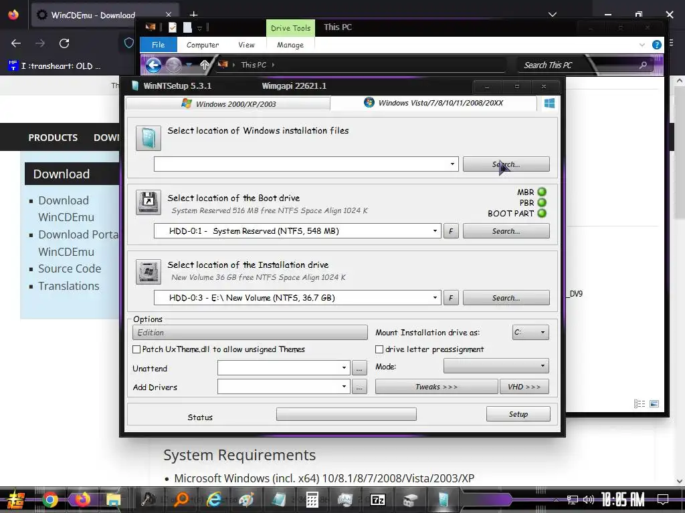Open the paint palette app on the taskbar
The height and width of the screenshot is (513, 685).
point(246,500)
